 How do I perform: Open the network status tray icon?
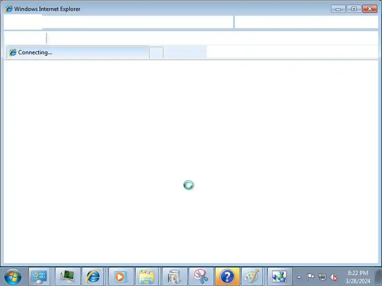click(x=322, y=277)
